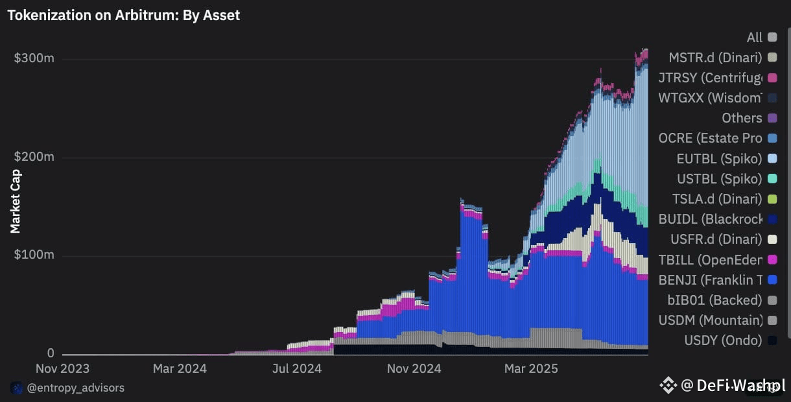Click the "Mar 2025" x-axis label

[531, 368]
